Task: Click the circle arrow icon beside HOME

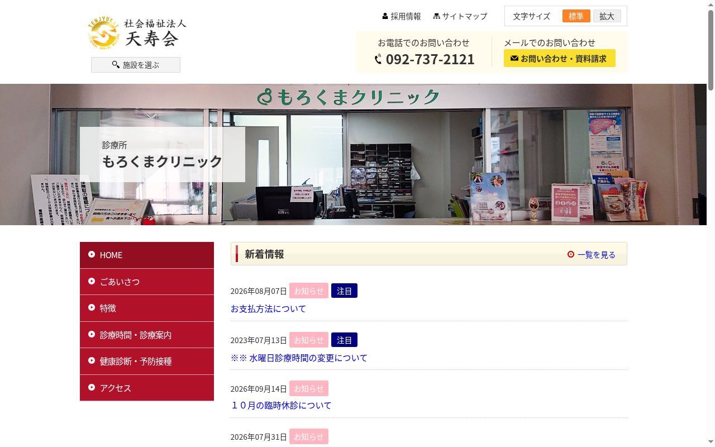Action: 92,254
